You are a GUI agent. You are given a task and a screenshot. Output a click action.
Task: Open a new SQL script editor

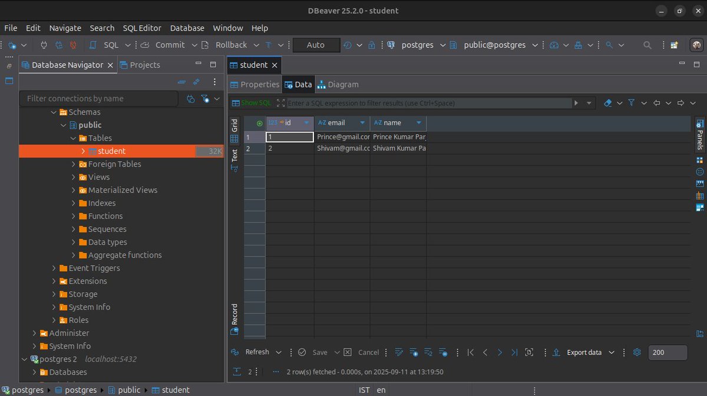[x=105, y=45]
